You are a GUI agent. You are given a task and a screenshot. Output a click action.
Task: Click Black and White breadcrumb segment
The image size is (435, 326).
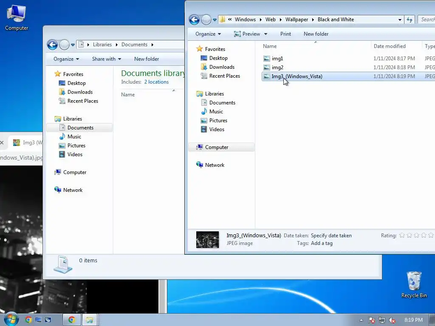(336, 20)
